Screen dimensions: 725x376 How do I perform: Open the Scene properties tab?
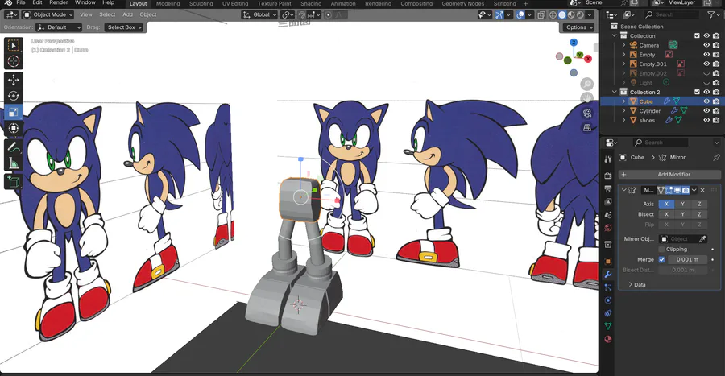coord(608,215)
